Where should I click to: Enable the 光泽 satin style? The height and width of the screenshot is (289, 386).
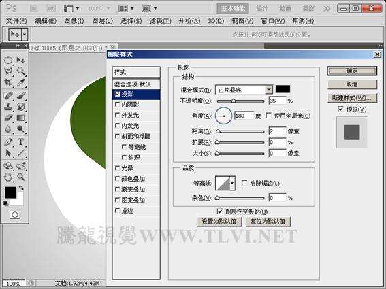tap(117, 168)
